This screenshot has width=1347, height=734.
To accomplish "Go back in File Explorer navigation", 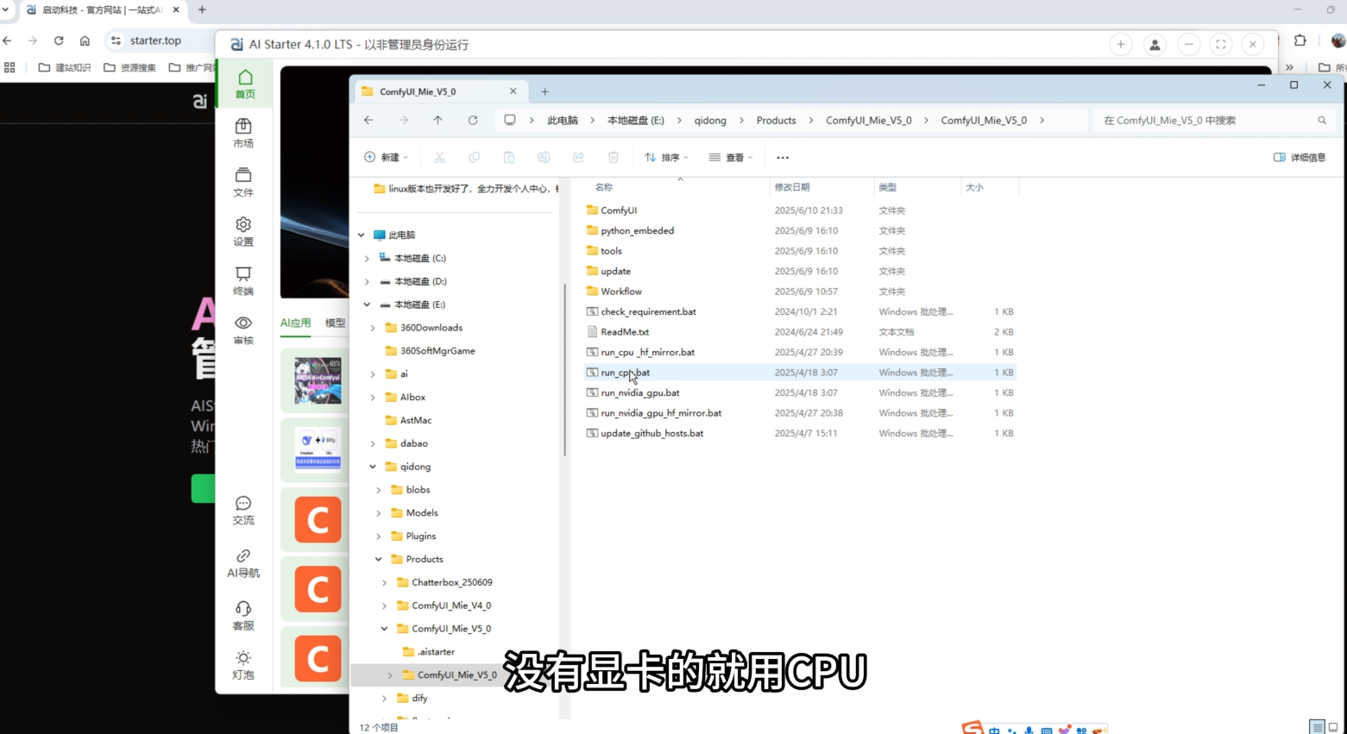I will 368,120.
